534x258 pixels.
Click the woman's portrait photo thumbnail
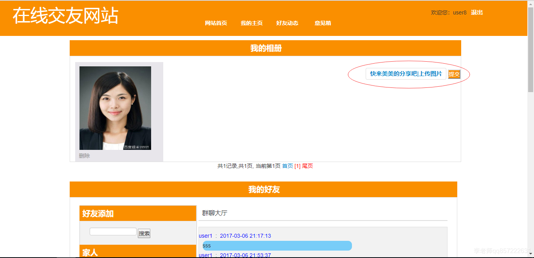coord(115,108)
